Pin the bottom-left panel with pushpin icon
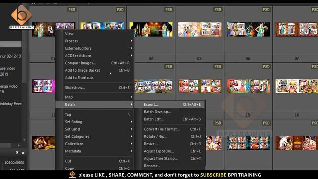The height and width of the screenshot is (179, 318). click(17, 153)
